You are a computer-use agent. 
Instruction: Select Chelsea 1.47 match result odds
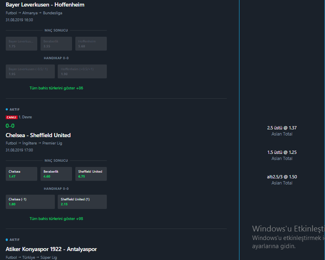[21, 174]
